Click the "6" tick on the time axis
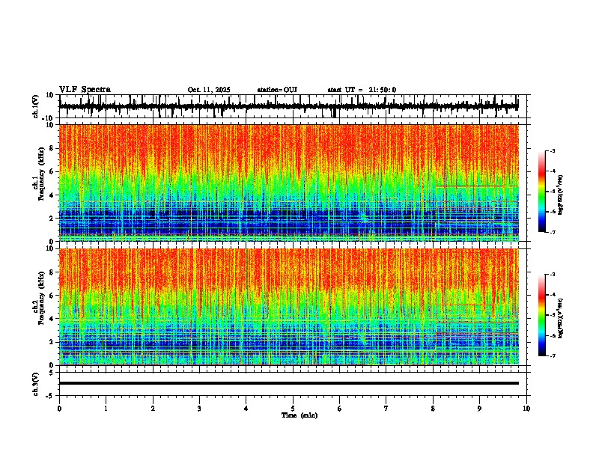This screenshot has width=593, height=458. click(340, 409)
